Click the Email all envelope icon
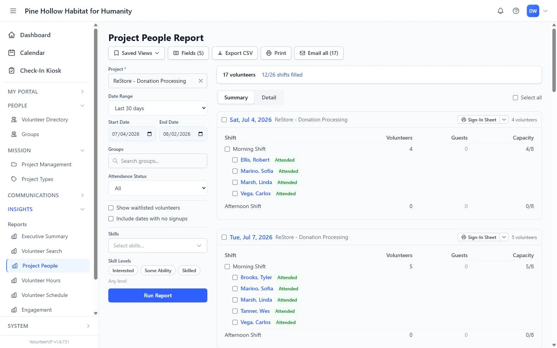Viewport: 557px width, 348px height. click(x=302, y=53)
